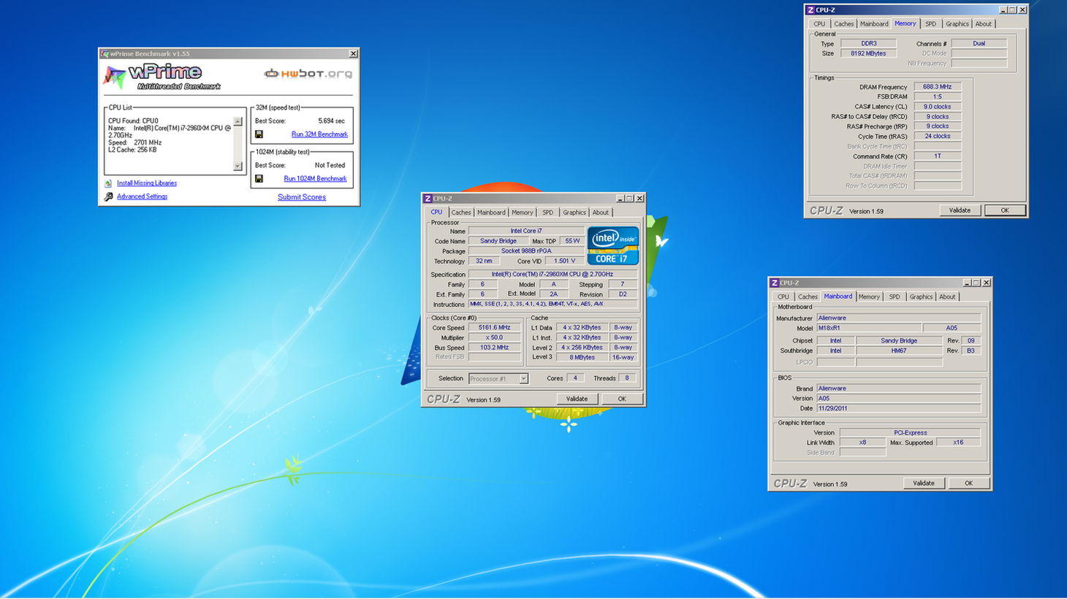
Task: Click the Install Missing Libraries icon
Action: pyautogui.click(x=108, y=183)
